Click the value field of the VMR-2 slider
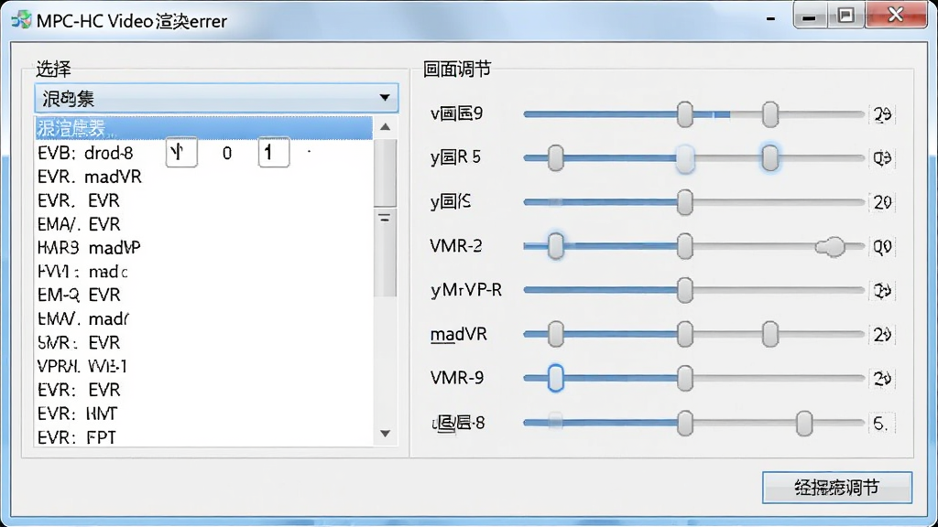Screen dimensions: 938x527 [x=882, y=246]
